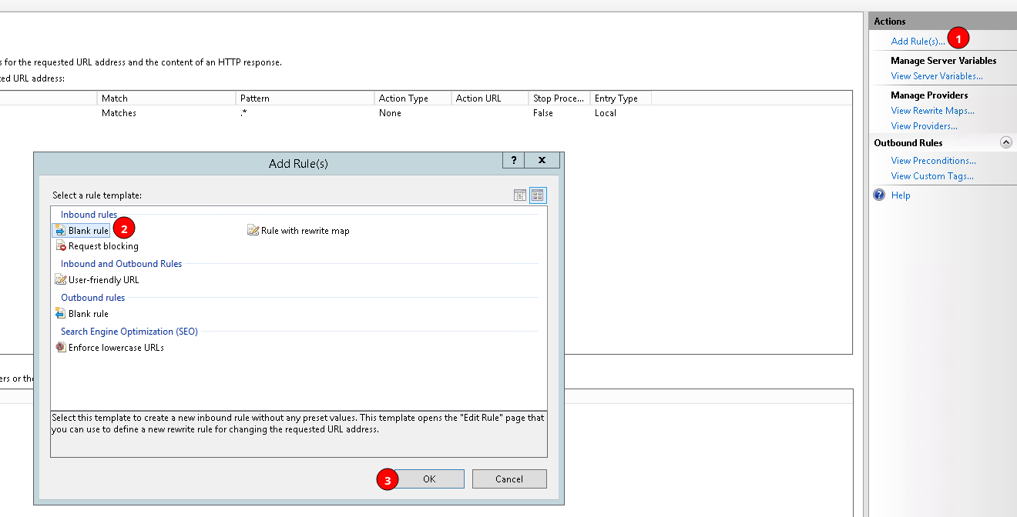Confirm the template with OK
1017x517 pixels.
pyautogui.click(x=429, y=479)
